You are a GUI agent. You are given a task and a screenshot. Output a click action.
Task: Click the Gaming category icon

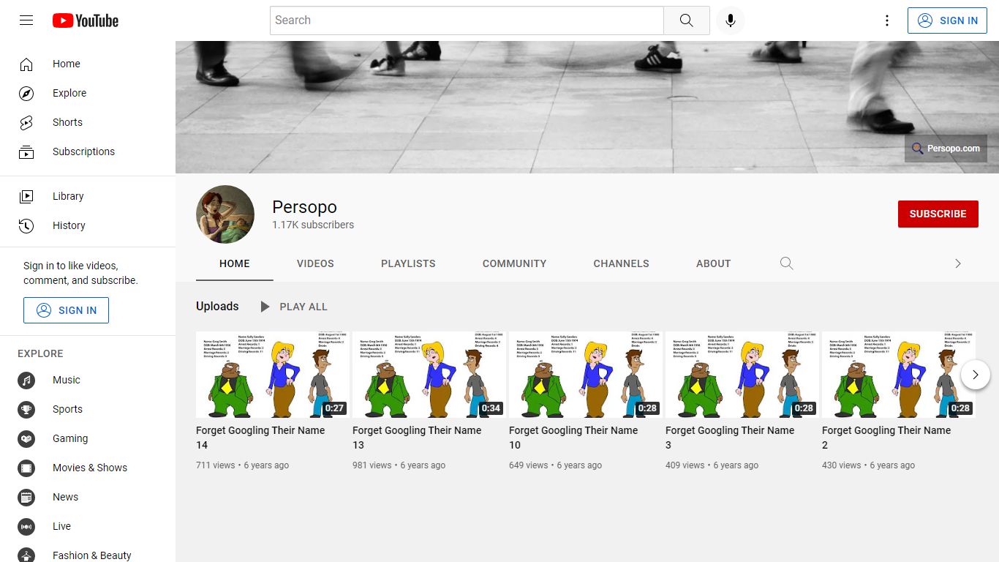click(x=26, y=438)
